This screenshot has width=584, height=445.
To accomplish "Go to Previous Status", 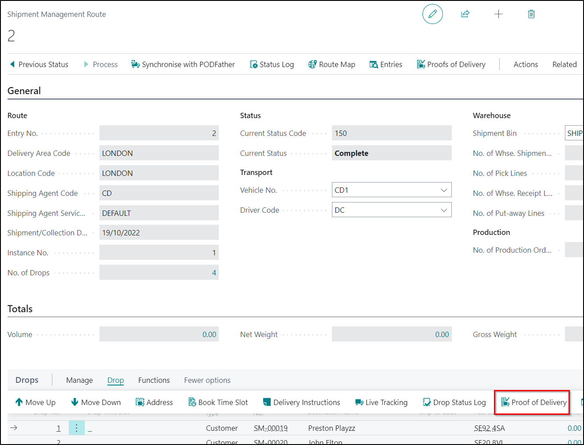I will tap(39, 64).
